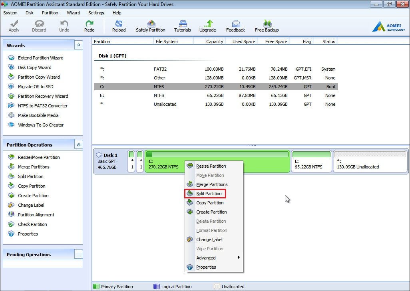
Task: Click Merge Partitions in the sidebar
Action: tap(34, 167)
